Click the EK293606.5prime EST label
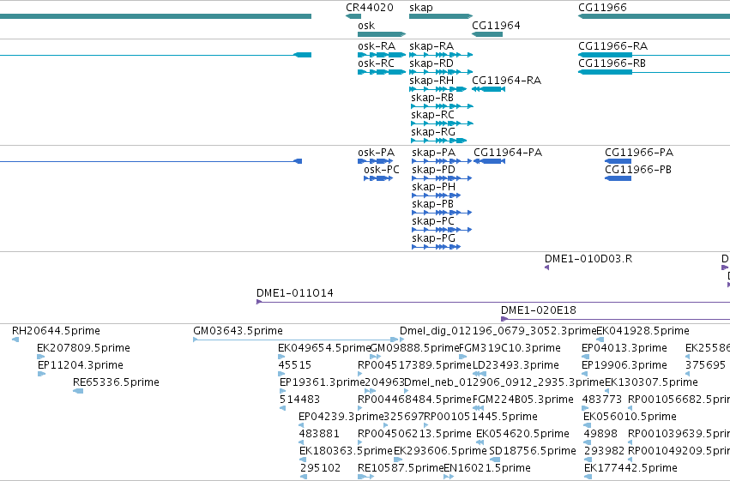 point(440,452)
